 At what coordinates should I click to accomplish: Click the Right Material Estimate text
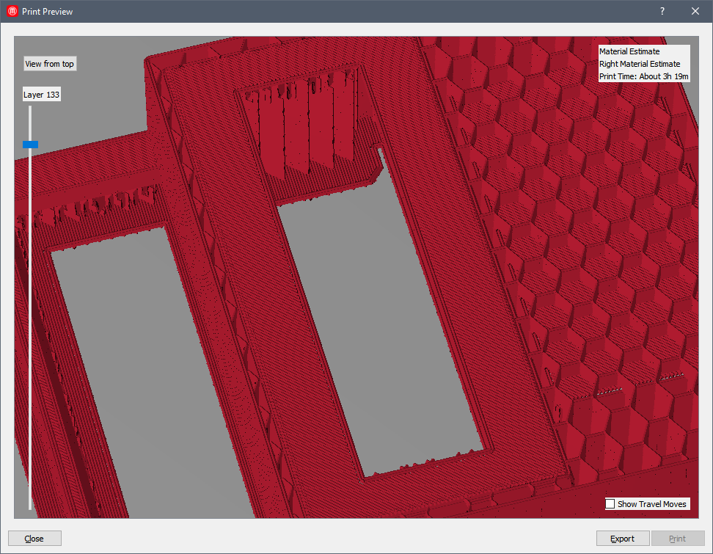640,64
